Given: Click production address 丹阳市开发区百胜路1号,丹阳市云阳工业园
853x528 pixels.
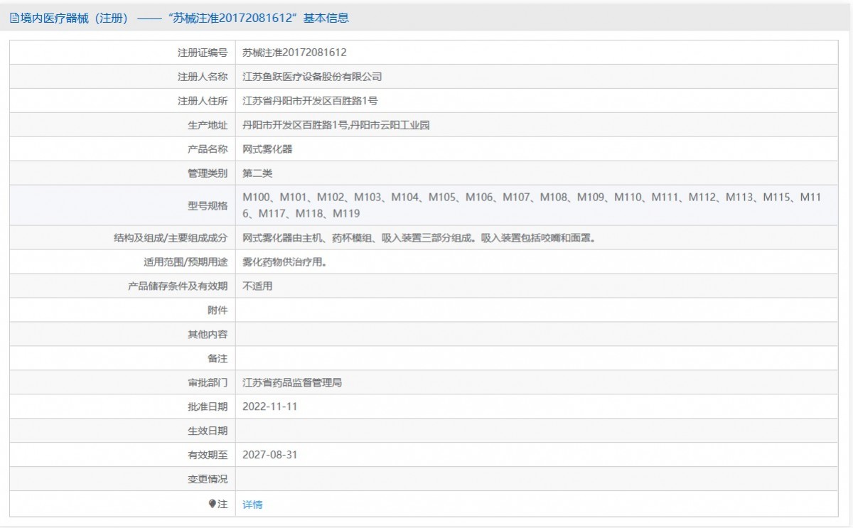Looking at the screenshot, I should 336,125.
